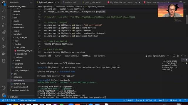Toggle Spell checker in status bar
Image resolution: width=188 pixels, height=105 pixels.
[173, 100]
